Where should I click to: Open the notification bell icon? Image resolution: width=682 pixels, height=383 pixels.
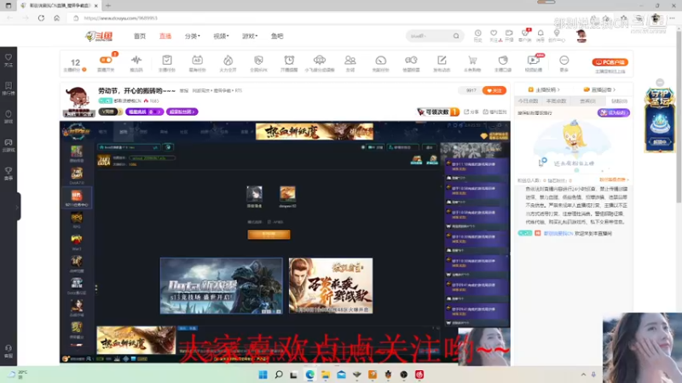point(540,35)
